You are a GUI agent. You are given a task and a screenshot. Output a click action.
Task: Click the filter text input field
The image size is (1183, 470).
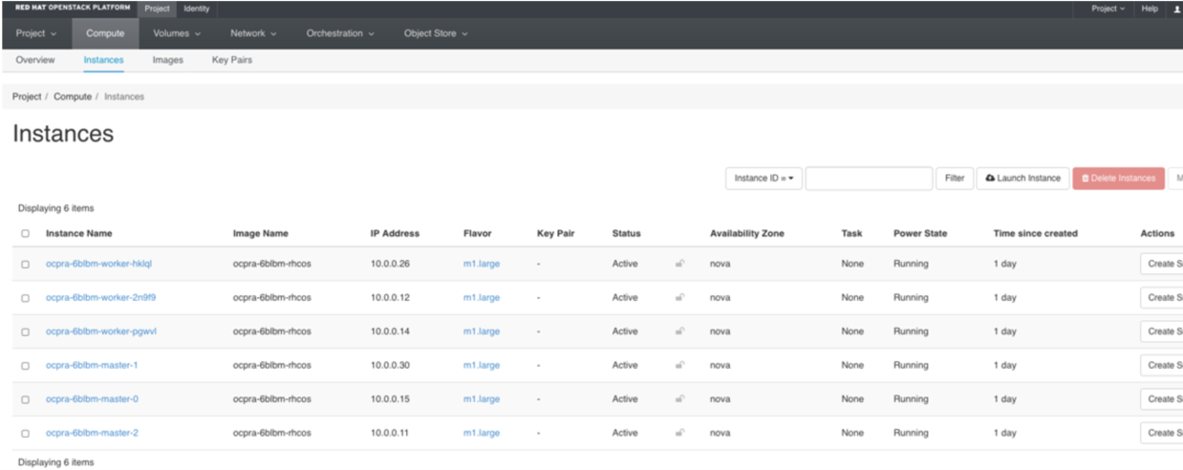[868, 179]
